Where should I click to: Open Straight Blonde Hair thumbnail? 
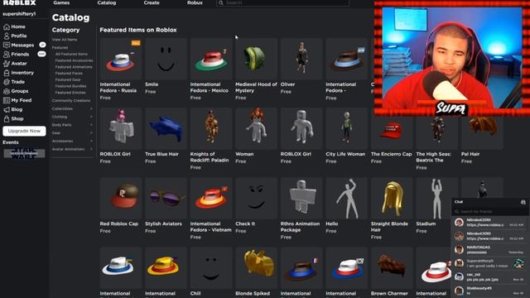pos(392,198)
